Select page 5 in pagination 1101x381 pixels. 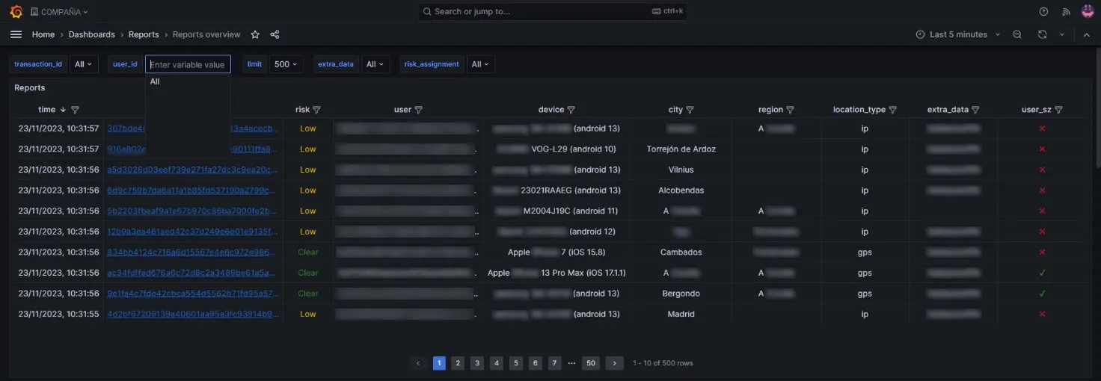point(516,363)
